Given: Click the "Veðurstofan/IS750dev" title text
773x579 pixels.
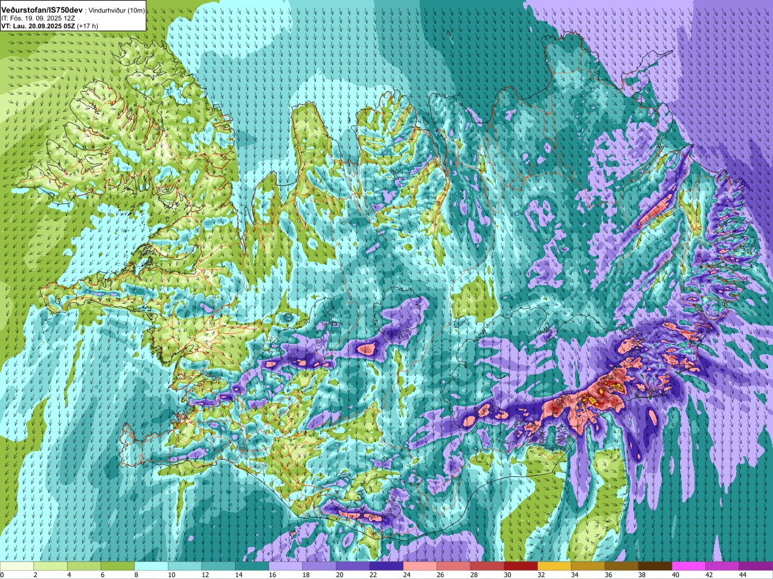Looking at the screenshot, I should [x=42, y=10].
